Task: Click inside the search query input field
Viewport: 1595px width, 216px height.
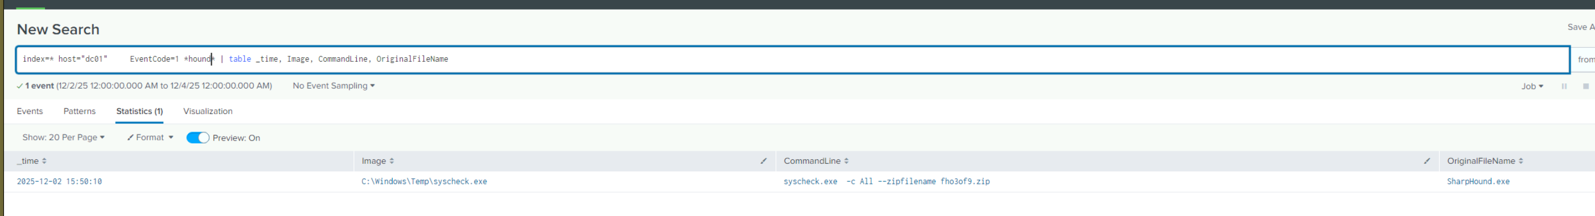Action: [793, 60]
